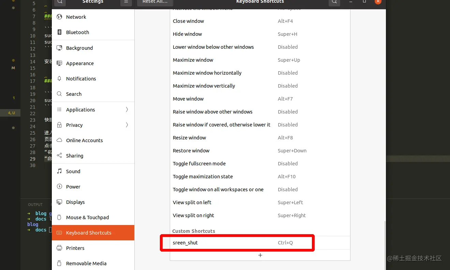The width and height of the screenshot is (450, 270).
Task: Edit the sreen_shut custom shortcut
Action: pyautogui.click(x=260, y=243)
